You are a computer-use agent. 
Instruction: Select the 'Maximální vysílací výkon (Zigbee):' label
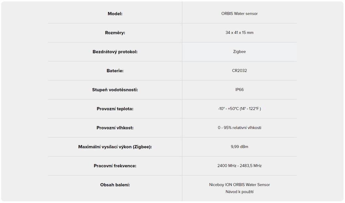[115, 147]
